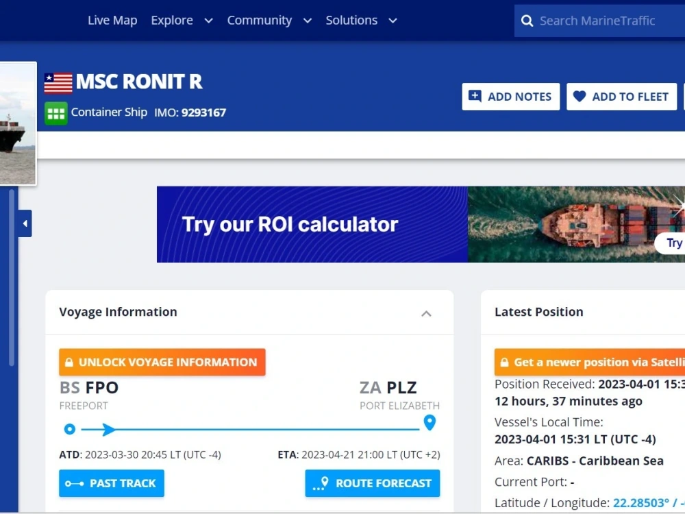Focus the Search MarineTraffic field
Viewport: 685px width, 514px height.
[599, 21]
